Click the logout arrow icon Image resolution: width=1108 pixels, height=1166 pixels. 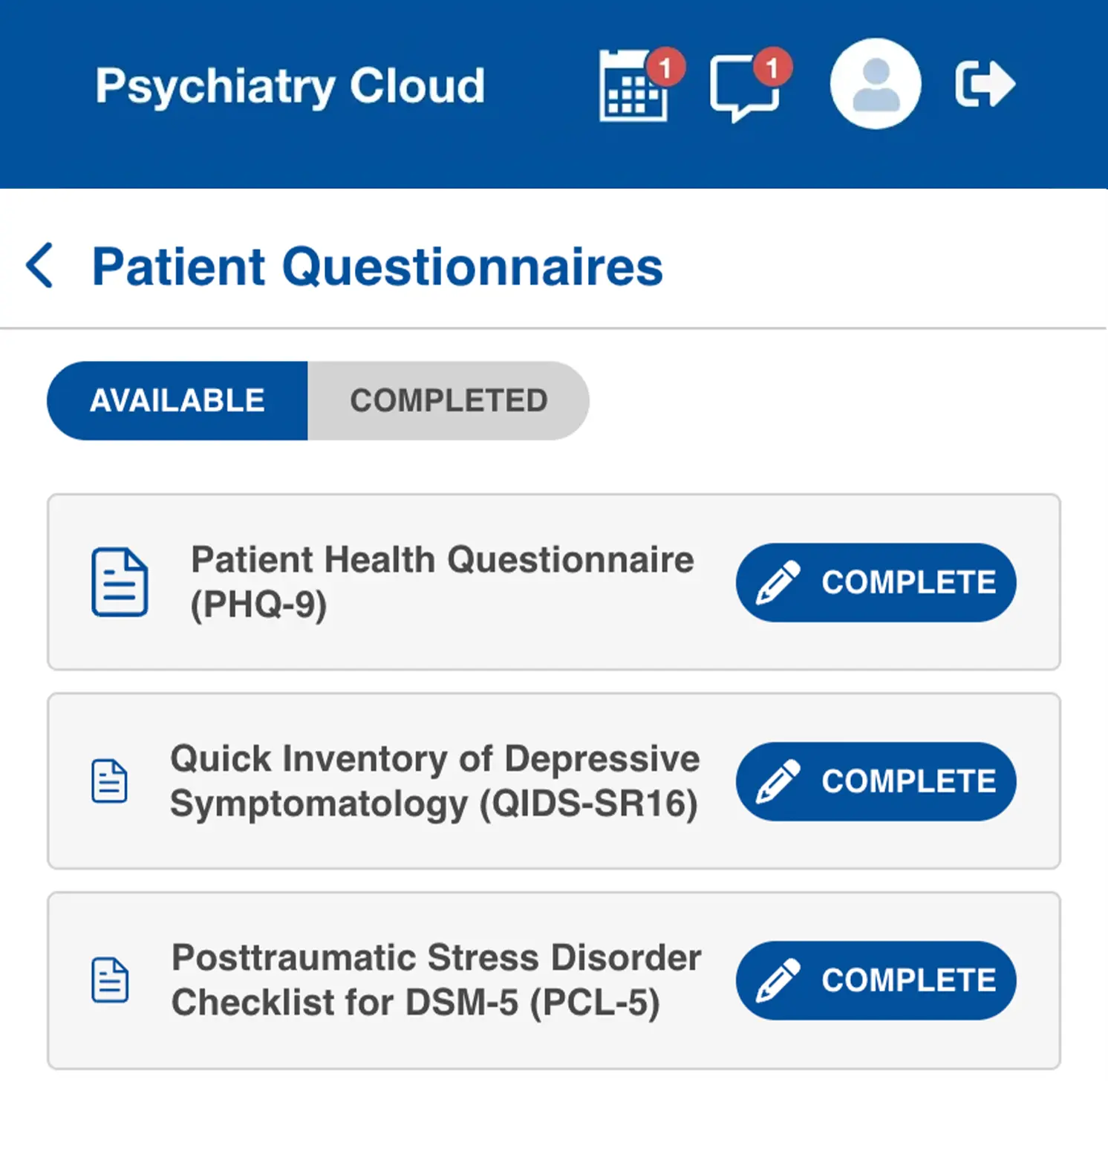[984, 84]
